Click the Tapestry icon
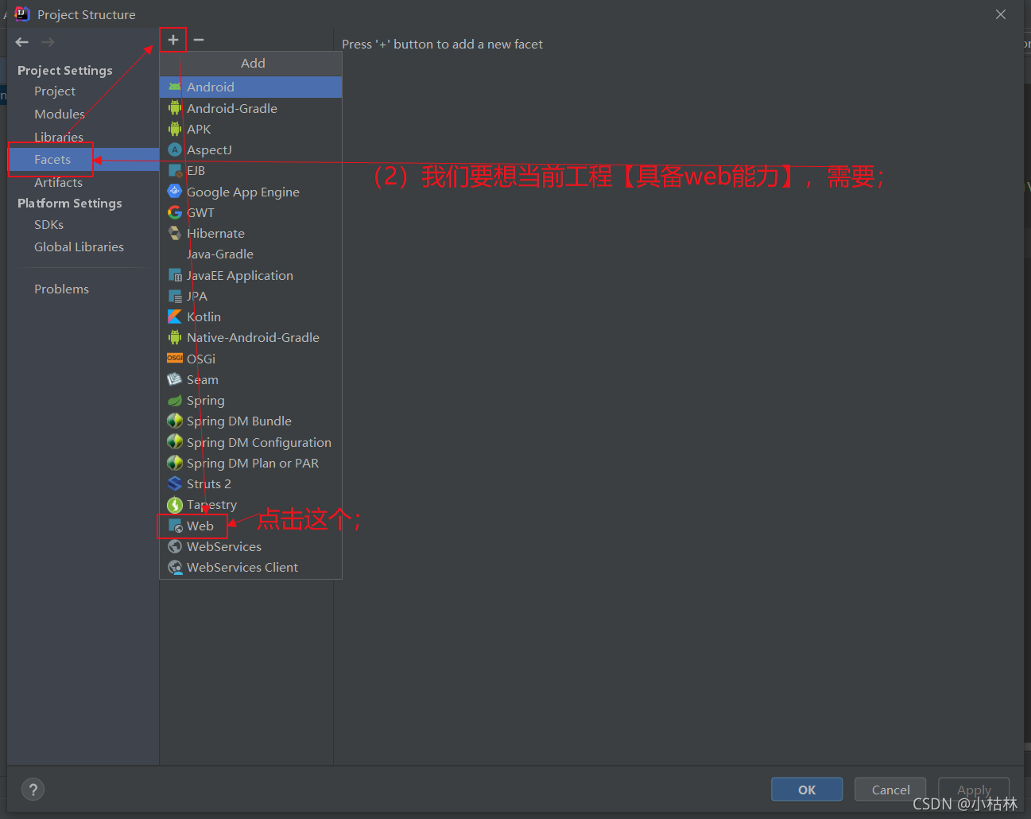Image resolution: width=1031 pixels, height=819 pixels. pos(175,504)
